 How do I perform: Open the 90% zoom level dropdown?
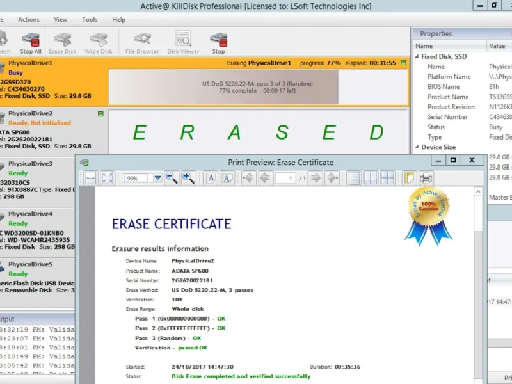[157, 179]
